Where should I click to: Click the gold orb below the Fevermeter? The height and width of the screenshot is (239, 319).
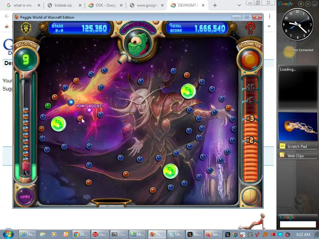[250, 196]
